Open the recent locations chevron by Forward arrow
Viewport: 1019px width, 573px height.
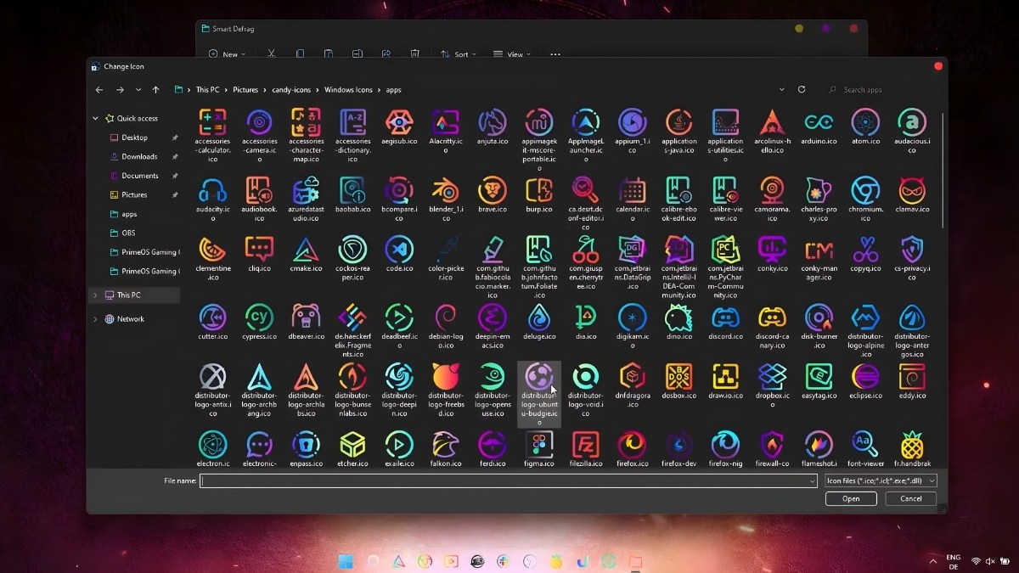coord(138,90)
